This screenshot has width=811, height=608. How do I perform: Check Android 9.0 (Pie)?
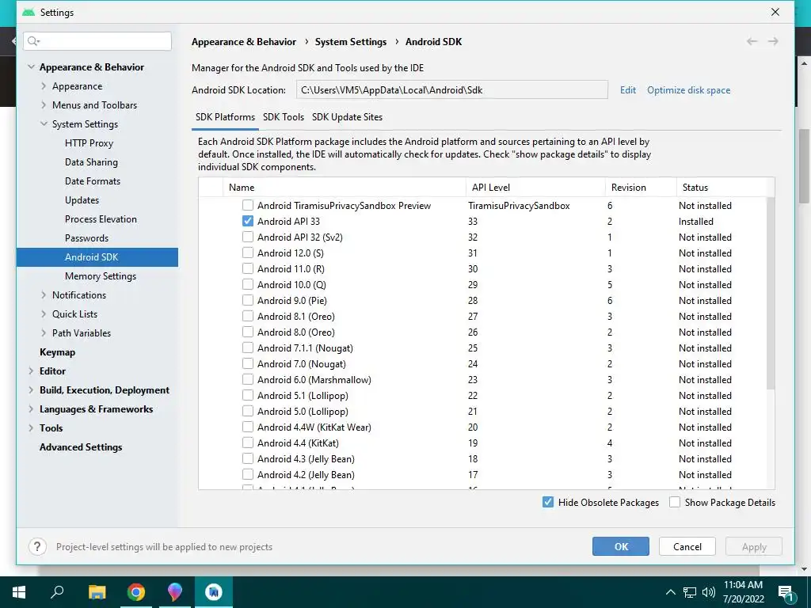(248, 300)
